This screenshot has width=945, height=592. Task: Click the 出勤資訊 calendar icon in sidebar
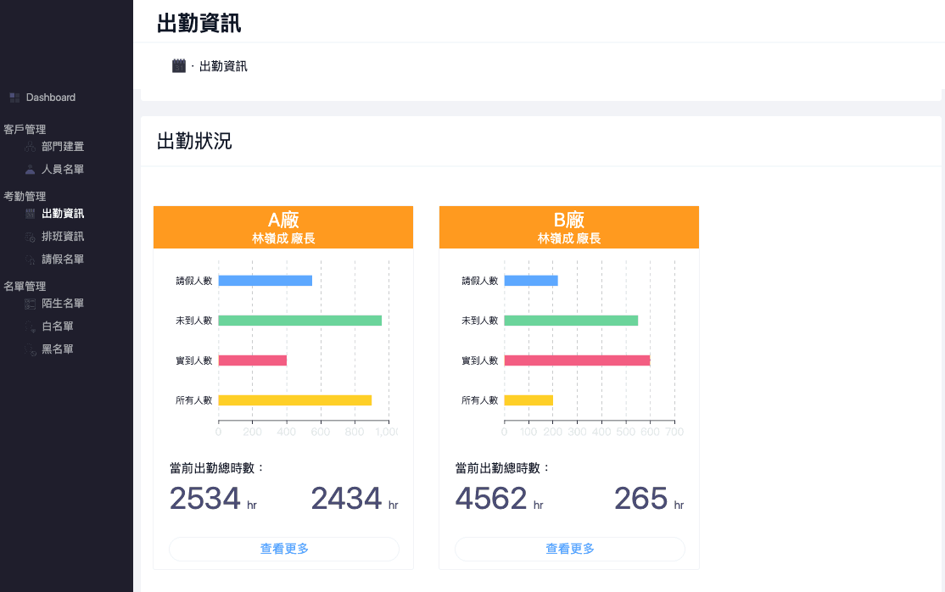point(31,214)
